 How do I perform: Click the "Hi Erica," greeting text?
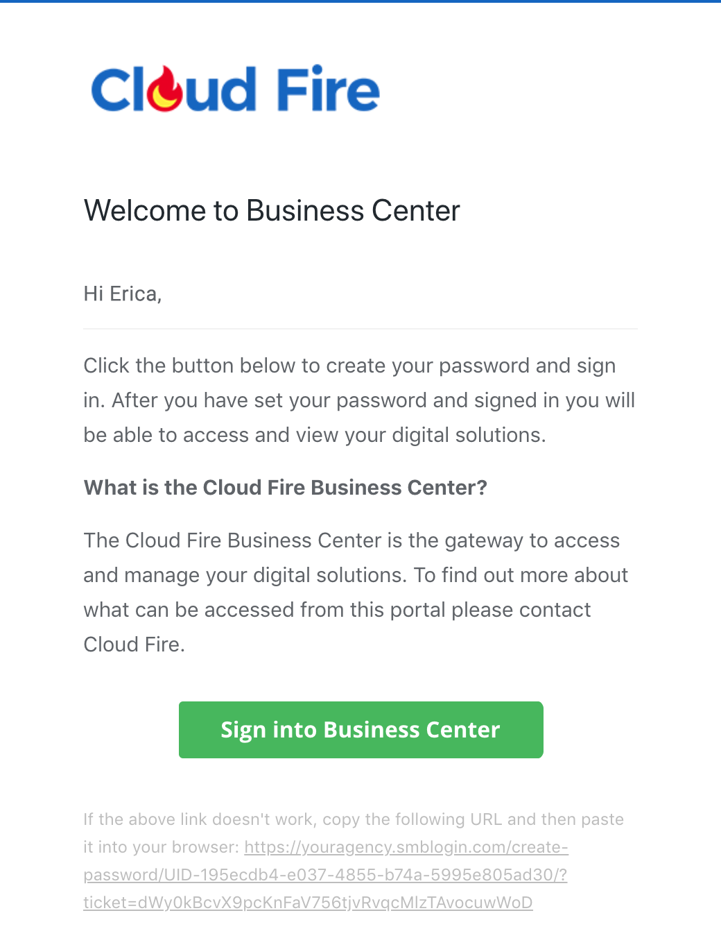(123, 294)
